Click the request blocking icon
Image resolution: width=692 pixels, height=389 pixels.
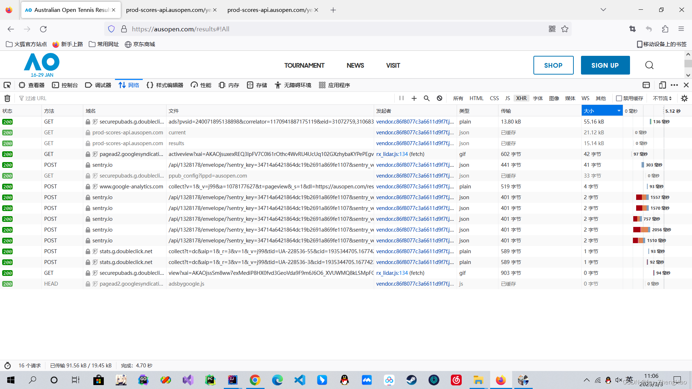pyautogui.click(x=439, y=98)
